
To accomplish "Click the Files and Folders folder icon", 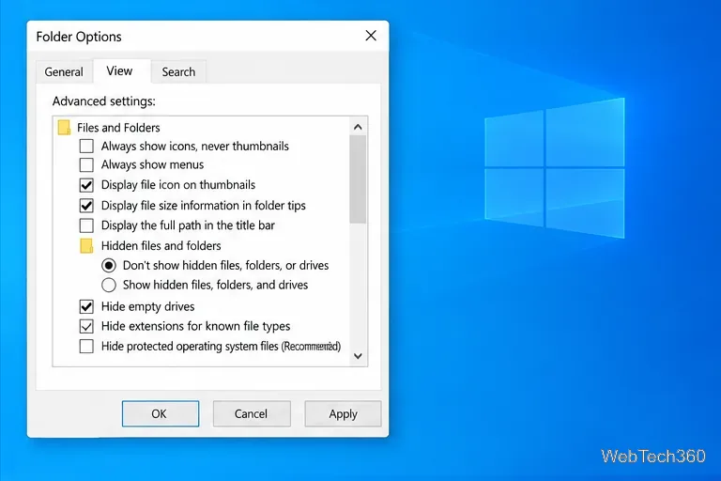I will click(64, 128).
